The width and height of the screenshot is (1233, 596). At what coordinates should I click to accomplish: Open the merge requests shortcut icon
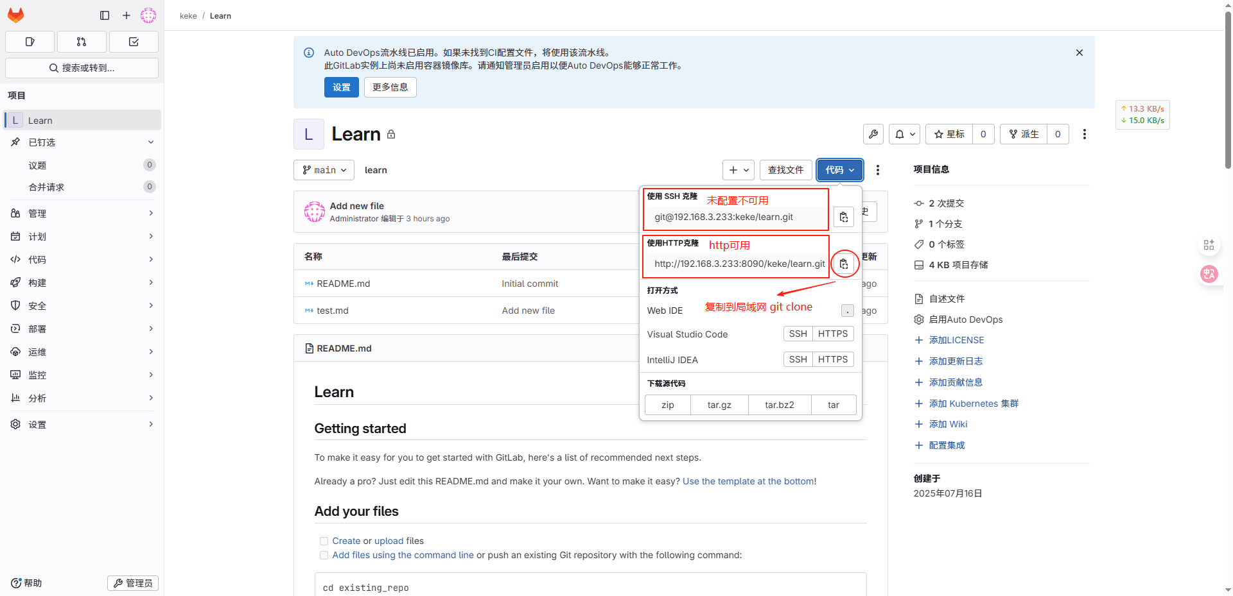(x=82, y=42)
